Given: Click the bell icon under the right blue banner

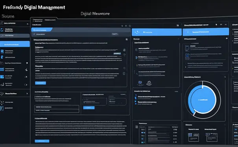Looking at the screenshot, I should tap(227, 38).
